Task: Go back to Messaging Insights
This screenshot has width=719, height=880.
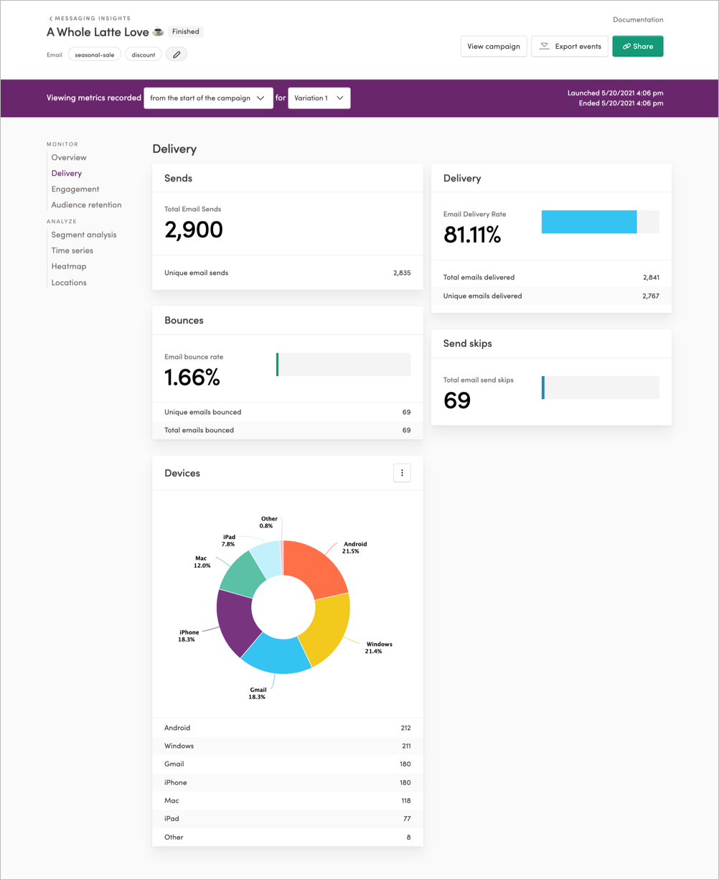Action: coord(89,18)
